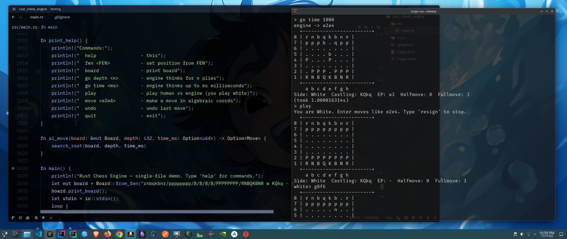The width and height of the screenshot is (567, 239).
Task: Click line number 1024 in the gutter
Action: pyautogui.click(x=22, y=138)
